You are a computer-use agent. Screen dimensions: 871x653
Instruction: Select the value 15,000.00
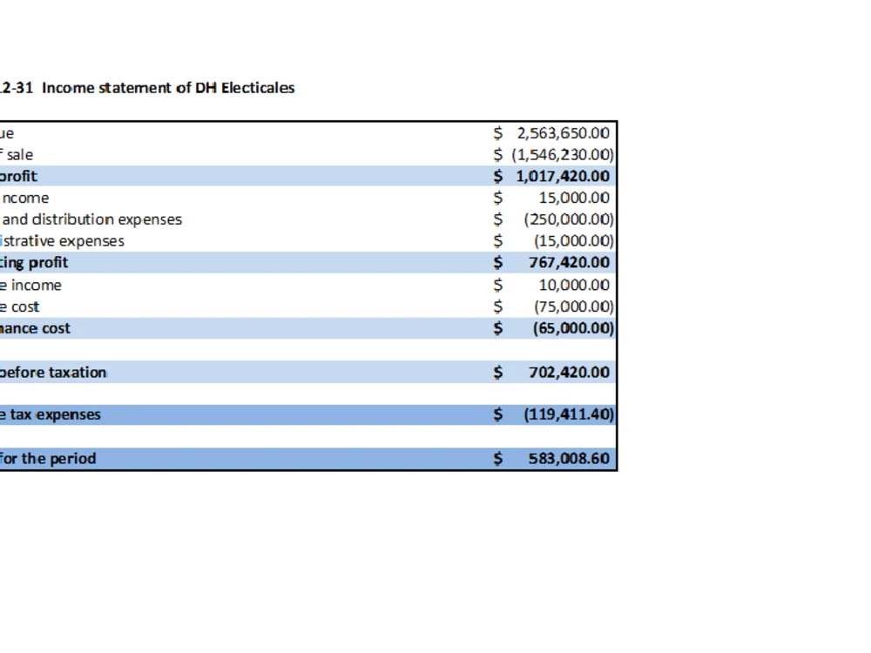[574, 198]
